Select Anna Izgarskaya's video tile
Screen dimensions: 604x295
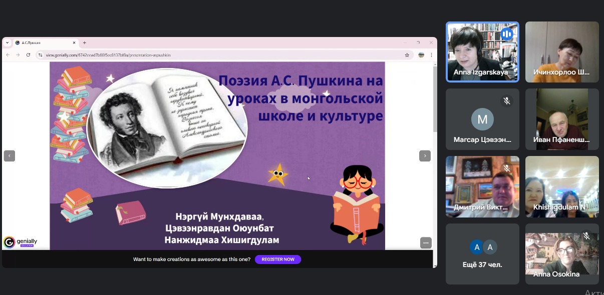[482, 52]
